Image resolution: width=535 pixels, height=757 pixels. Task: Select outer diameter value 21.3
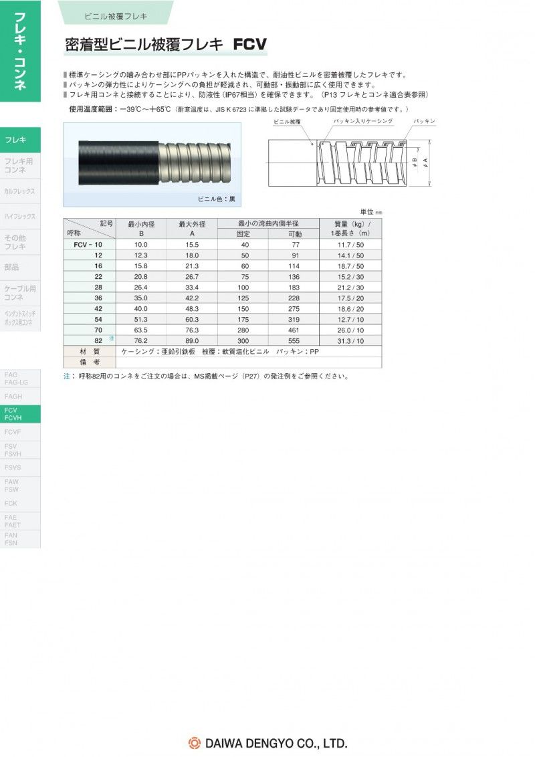pyautogui.click(x=192, y=266)
